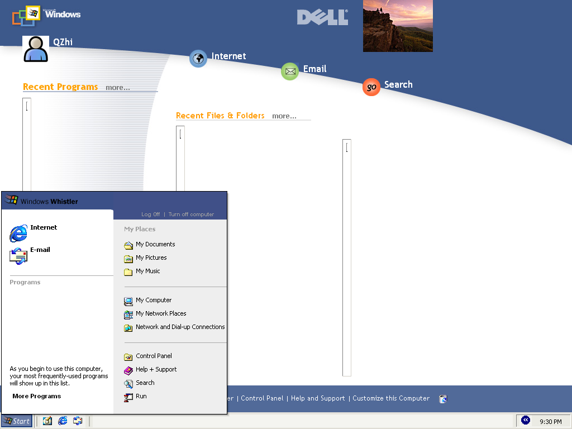572x429 pixels.
Task: Click the Start button
Action: [16, 421]
